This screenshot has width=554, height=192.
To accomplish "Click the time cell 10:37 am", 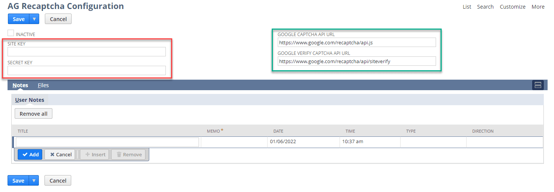I will pos(370,142).
